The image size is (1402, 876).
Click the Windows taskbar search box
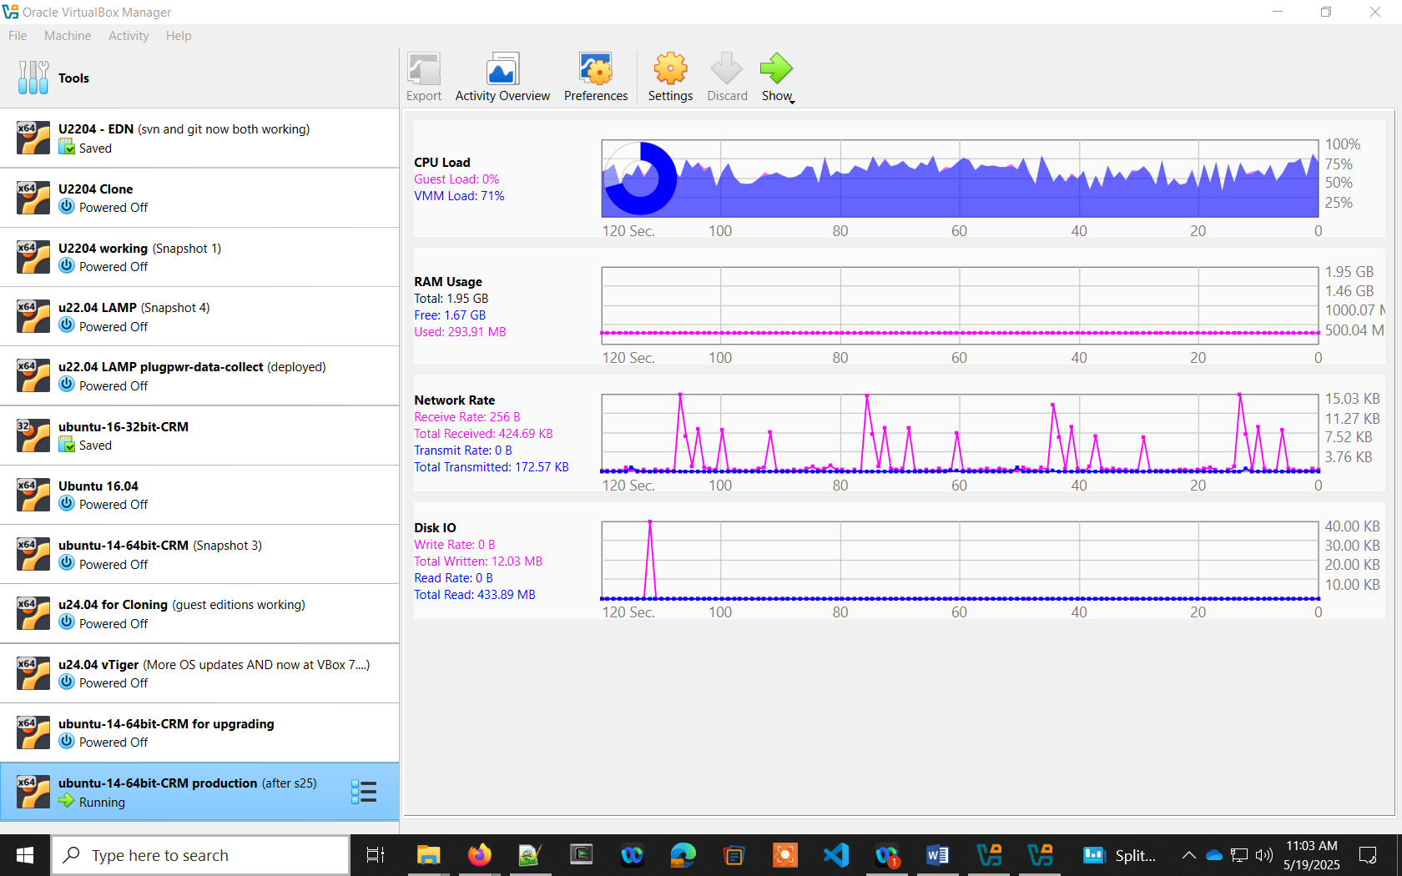pyautogui.click(x=200, y=855)
